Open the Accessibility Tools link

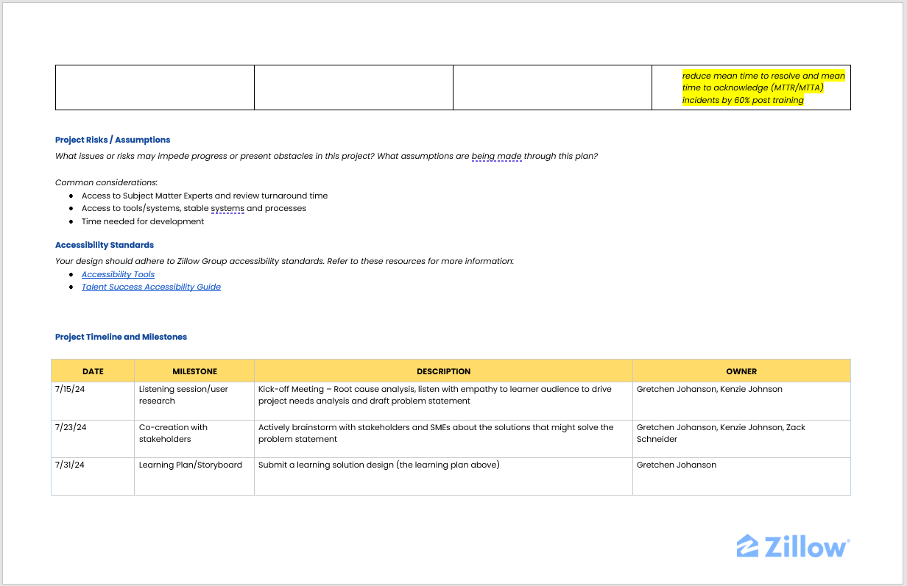(118, 274)
